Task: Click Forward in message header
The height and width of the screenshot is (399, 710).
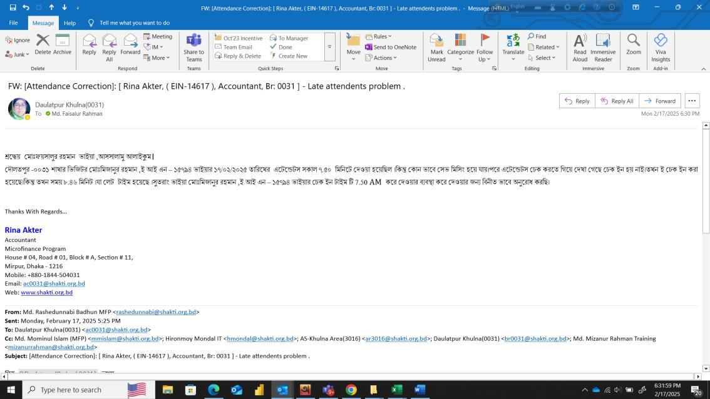Action: coord(660,101)
